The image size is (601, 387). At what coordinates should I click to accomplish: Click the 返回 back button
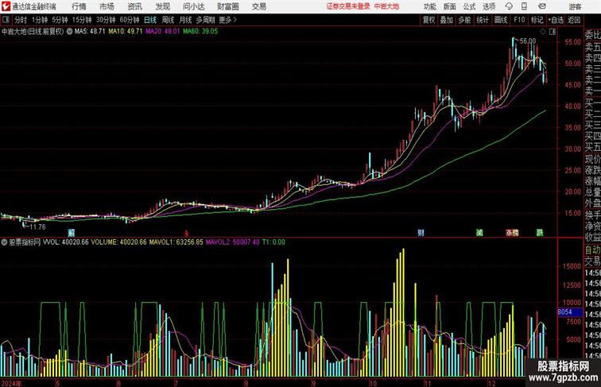pyautogui.click(x=574, y=20)
